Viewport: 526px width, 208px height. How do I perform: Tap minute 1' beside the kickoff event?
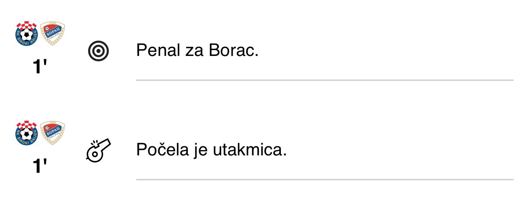tap(39, 165)
